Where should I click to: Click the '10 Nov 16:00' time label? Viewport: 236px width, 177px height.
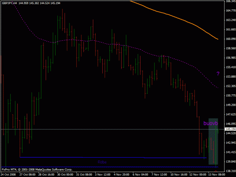pyautogui.click(x=179, y=175)
